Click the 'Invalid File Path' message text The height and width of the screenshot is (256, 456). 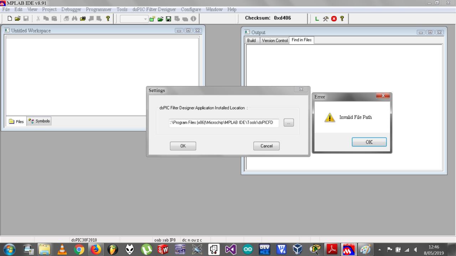(356, 117)
